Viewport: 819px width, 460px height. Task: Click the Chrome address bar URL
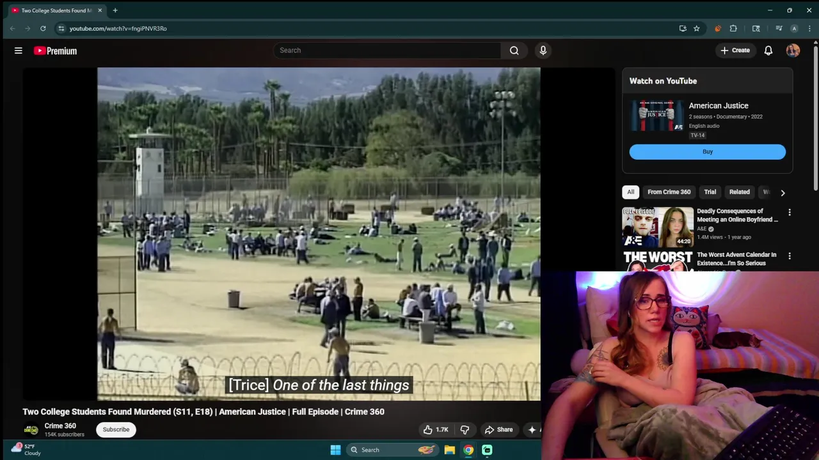(x=118, y=28)
